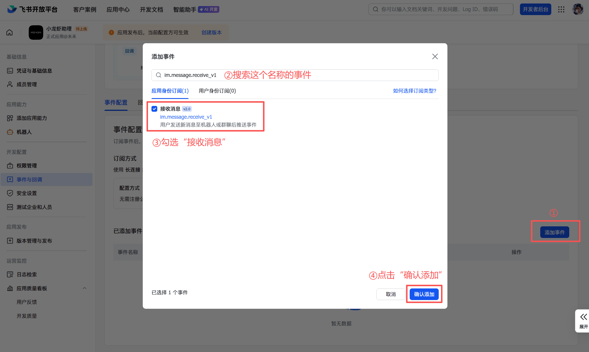
Task: Uncheck the 接收消息 event checkbox
Action: 154,109
